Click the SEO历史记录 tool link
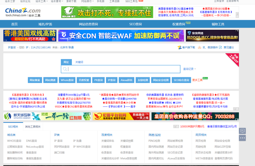The width and height of the screenshot is (255, 166). pyautogui.click(x=175, y=153)
